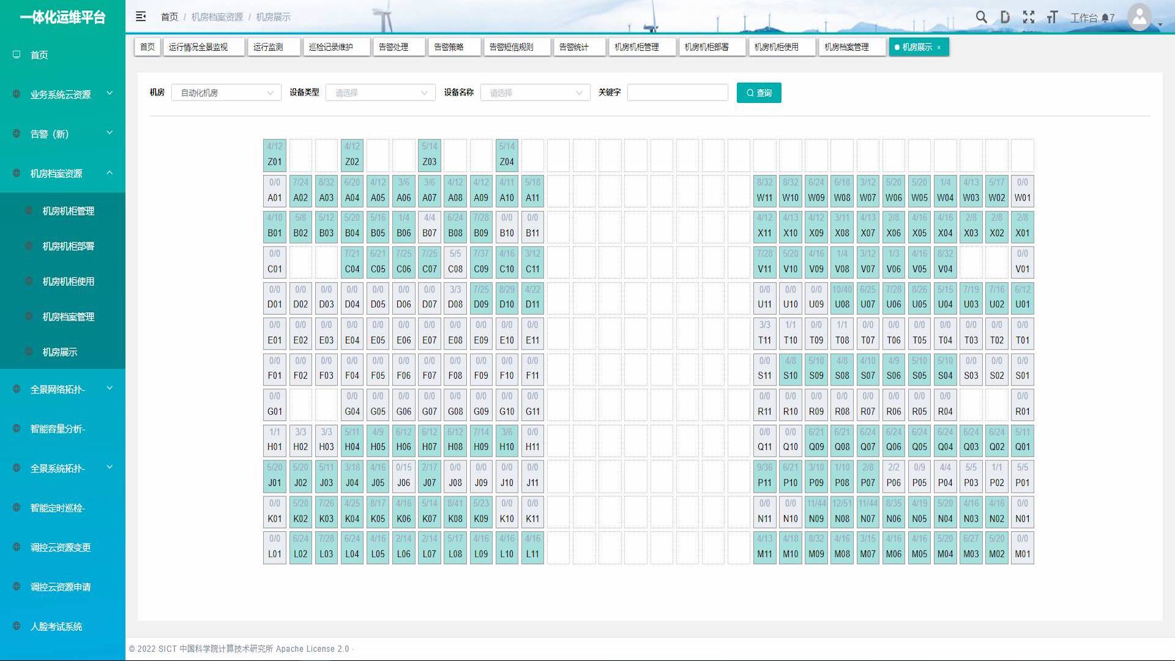Image resolution: width=1175 pixels, height=661 pixels.
Task: Type in the 关键字 input field
Action: 677,92
